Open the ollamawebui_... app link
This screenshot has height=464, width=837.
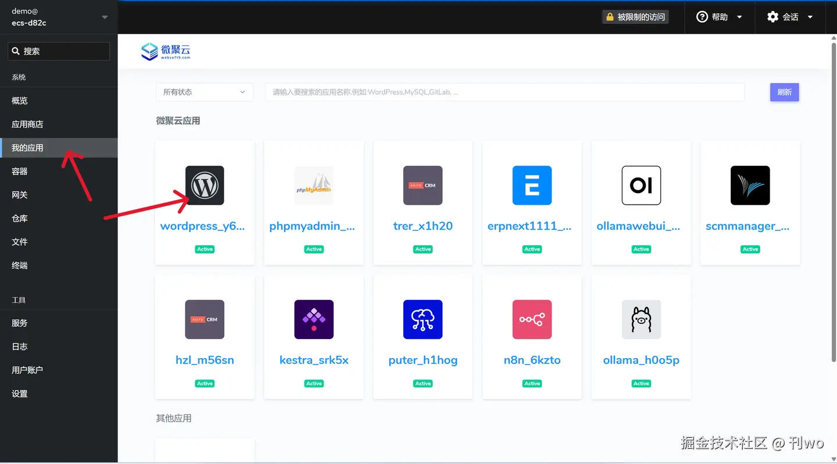click(x=638, y=226)
